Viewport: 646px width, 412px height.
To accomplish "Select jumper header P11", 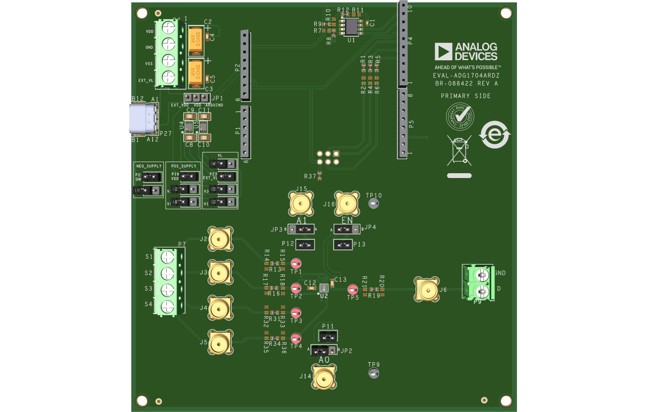I will click(x=328, y=335).
